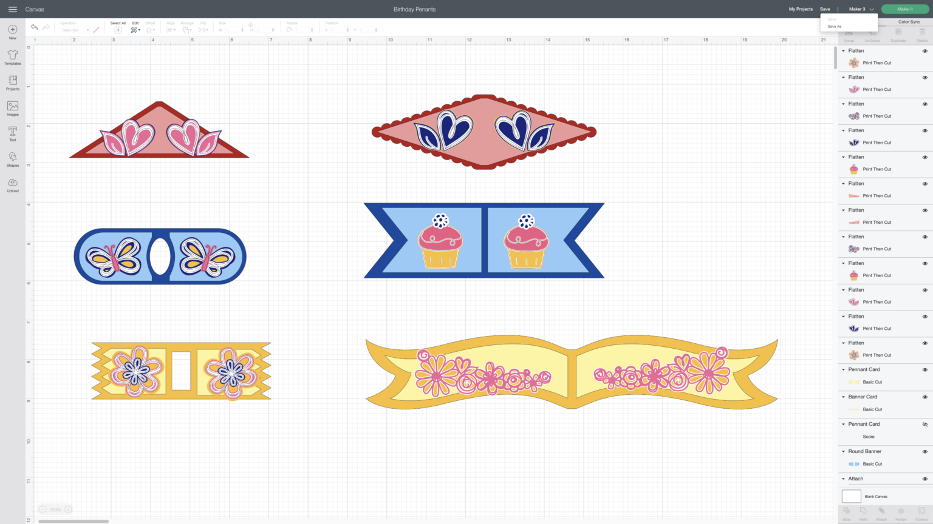Hide the Banner Card layer
The height and width of the screenshot is (524, 933).
point(925,397)
